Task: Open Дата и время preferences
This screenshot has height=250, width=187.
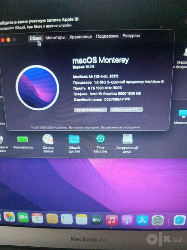Action: pyautogui.click(x=48, y=143)
